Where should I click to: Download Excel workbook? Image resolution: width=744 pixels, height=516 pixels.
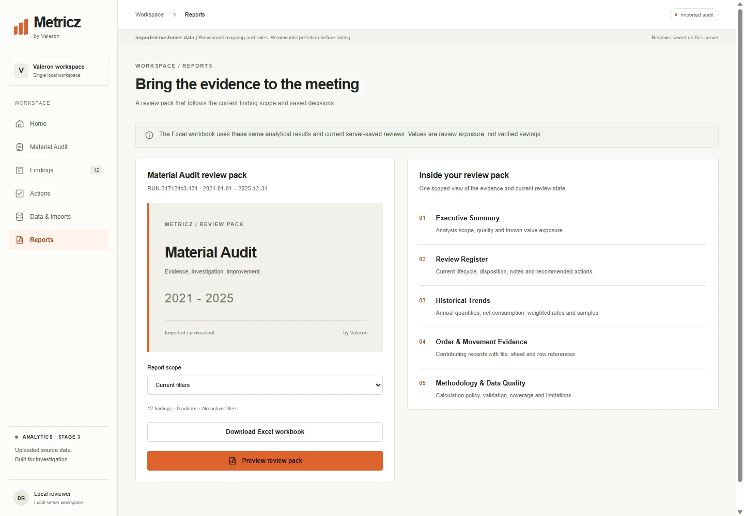pos(265,432)
